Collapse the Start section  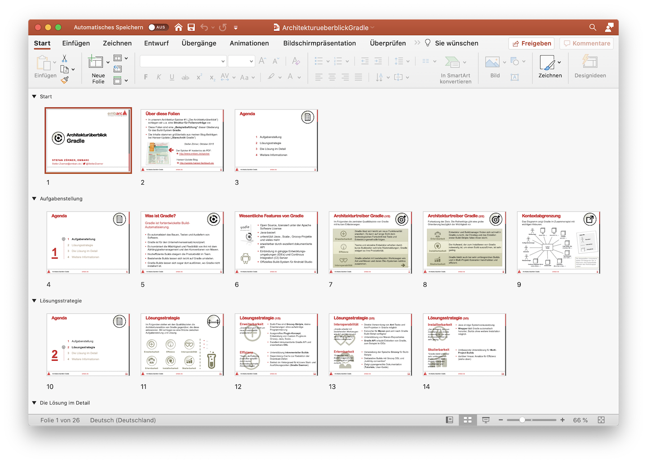[34, 97]
